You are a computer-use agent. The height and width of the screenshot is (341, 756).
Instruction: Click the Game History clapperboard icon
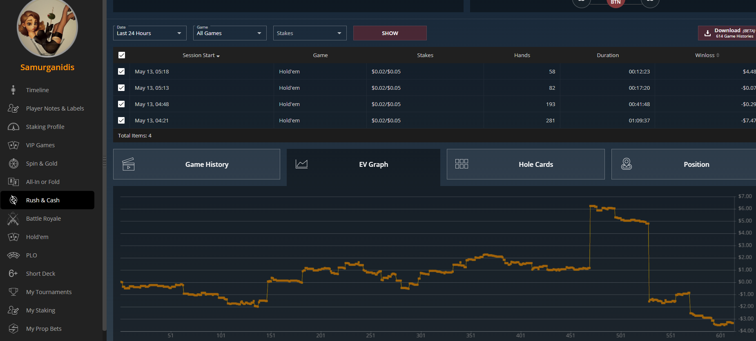(x=128, y=164)
